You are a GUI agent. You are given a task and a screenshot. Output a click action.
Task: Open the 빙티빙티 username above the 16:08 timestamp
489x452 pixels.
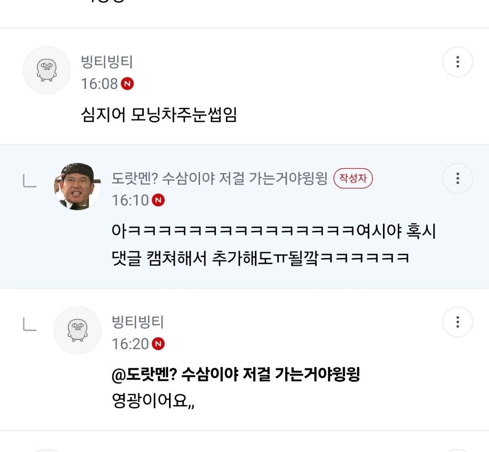pyautogui.click(x=107, y=62)
